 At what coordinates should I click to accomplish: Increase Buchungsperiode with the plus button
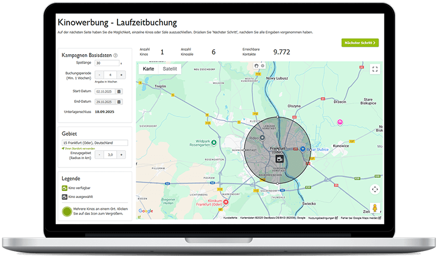(x=121, y=75)
